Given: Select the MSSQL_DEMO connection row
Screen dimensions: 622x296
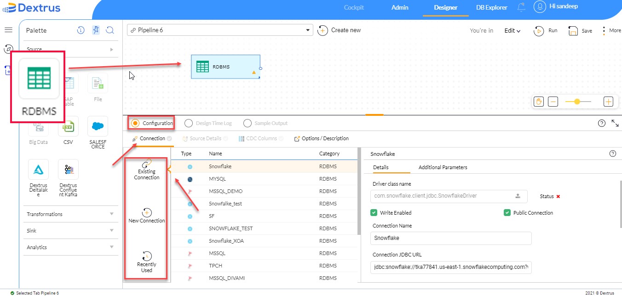Looking at the screenshot, I should click(x=264, y=191).
